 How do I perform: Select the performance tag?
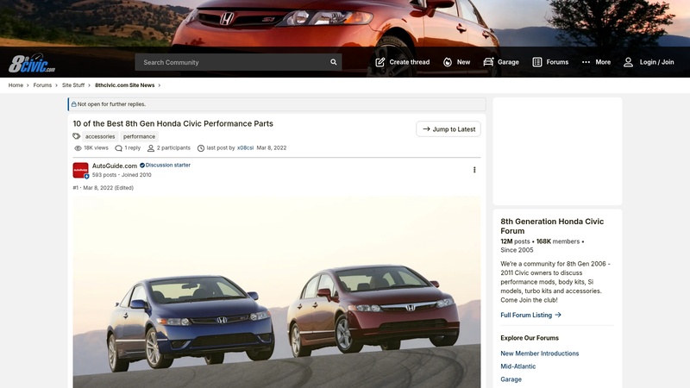point(139,136)
